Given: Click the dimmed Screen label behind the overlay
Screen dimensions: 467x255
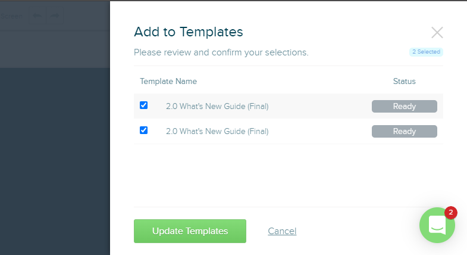Looking at the screenshot, I should pos(11,16).
